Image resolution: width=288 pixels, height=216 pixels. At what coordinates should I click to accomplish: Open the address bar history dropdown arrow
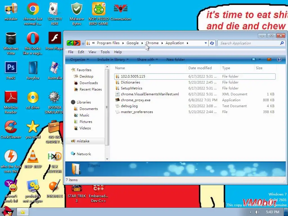206,43
